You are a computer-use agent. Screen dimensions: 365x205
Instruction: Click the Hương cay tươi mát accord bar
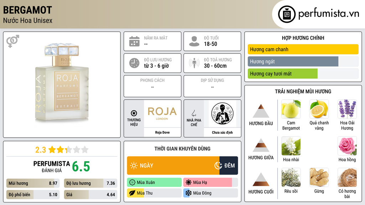click(x=303, y=73)
